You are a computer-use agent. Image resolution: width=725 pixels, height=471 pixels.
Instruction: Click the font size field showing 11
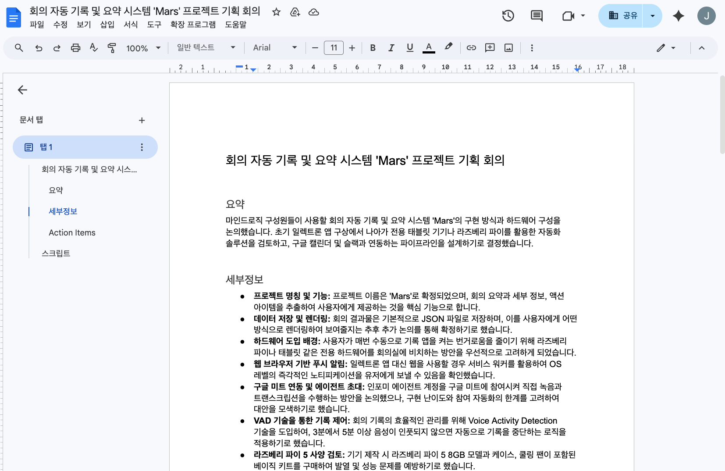pyautogui.click(x=334, y=48)
